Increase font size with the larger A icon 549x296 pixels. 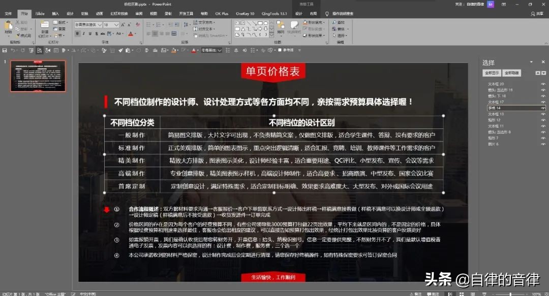[123, 25]
